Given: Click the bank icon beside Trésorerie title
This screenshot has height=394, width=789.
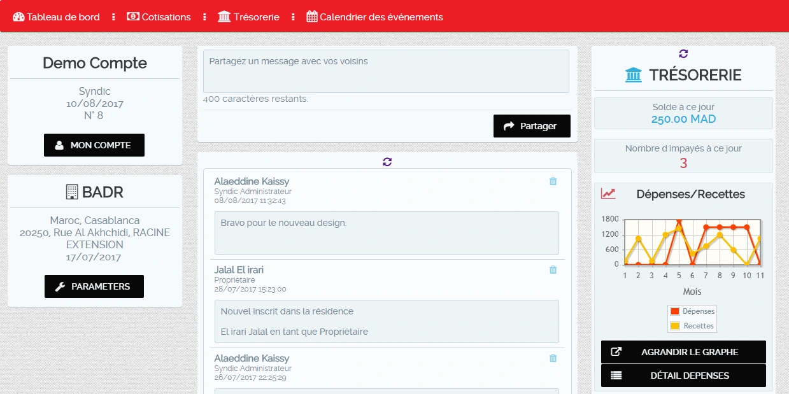Looking at the screenshot, I should (x=634, y=75).
